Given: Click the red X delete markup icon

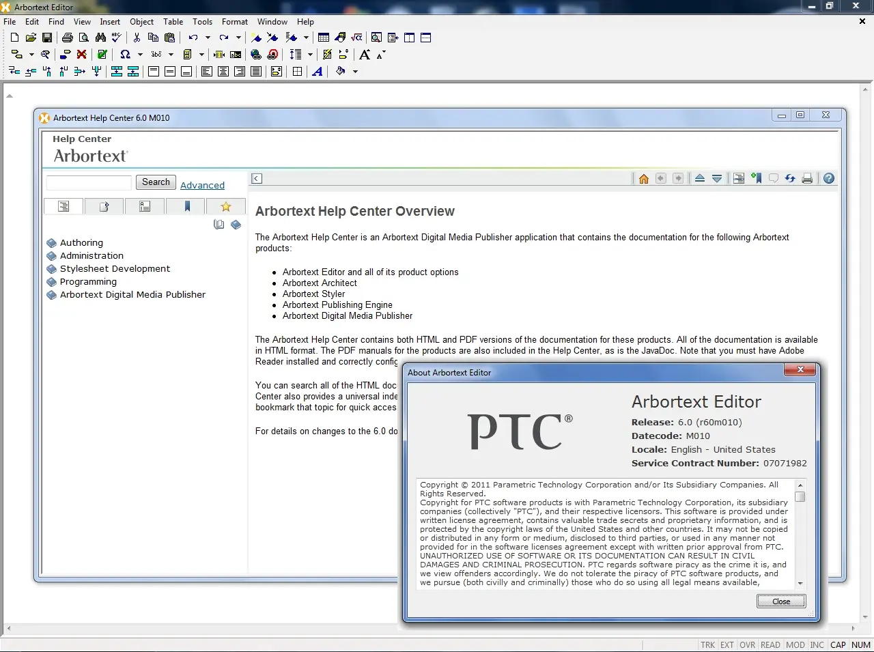Looking at the screenshot, I should click(82, 55).
